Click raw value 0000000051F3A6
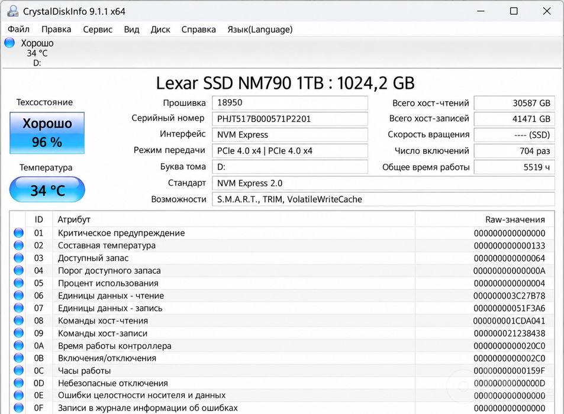564x414 pixels. 510,308
